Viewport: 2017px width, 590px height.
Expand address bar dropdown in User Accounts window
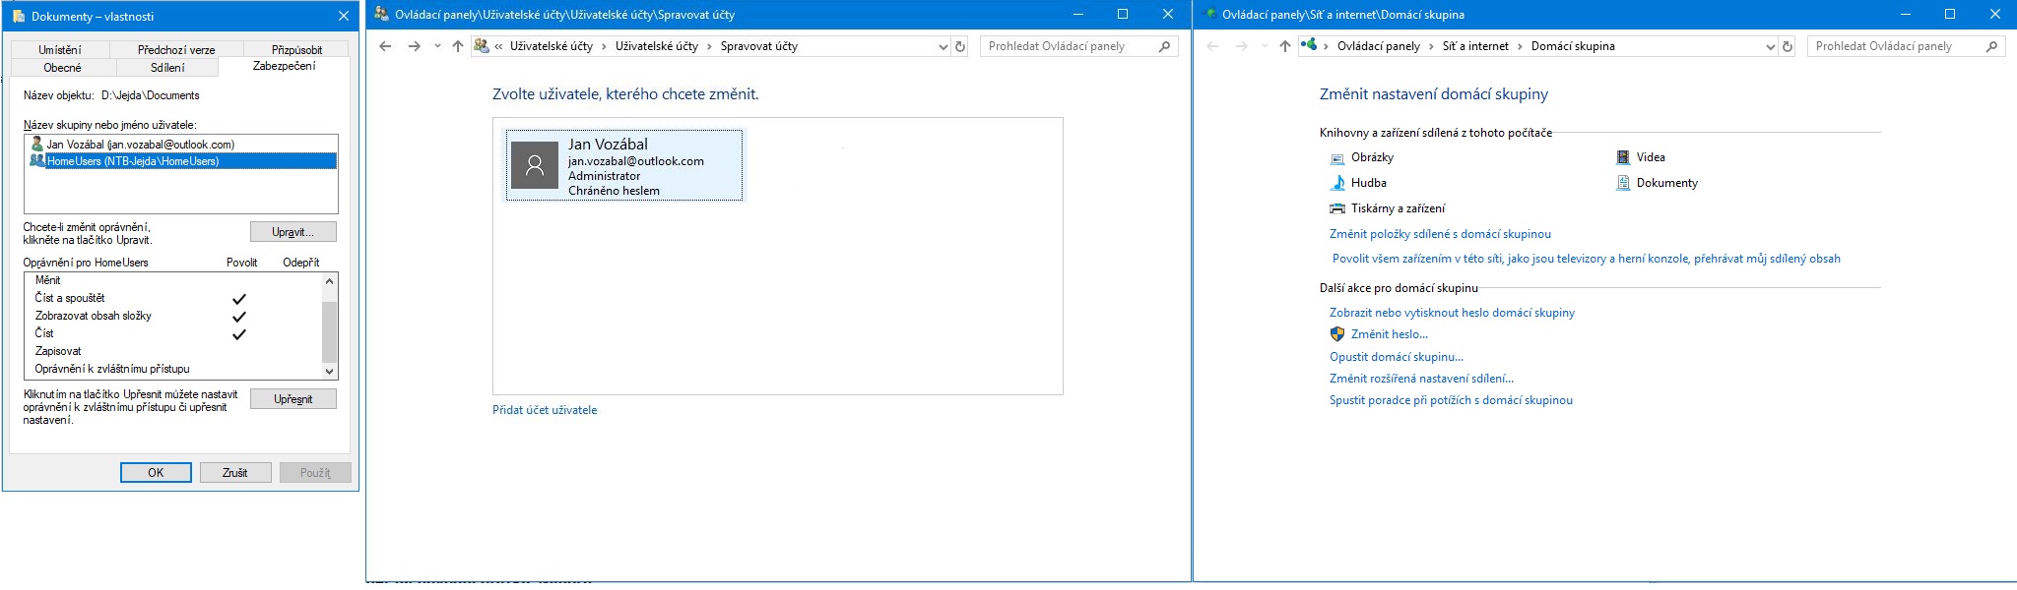pos(943,46)
